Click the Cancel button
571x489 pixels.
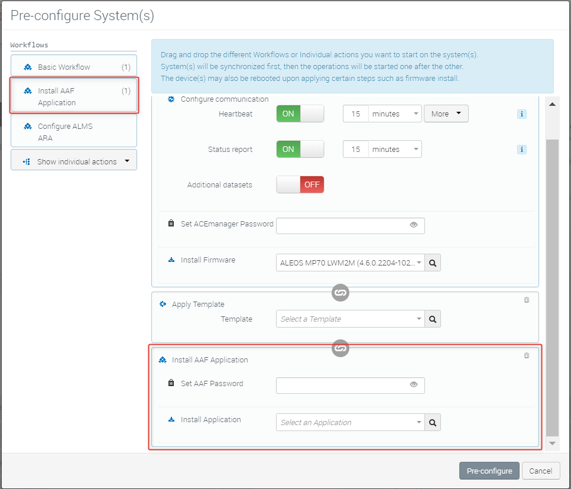[541, 471]
